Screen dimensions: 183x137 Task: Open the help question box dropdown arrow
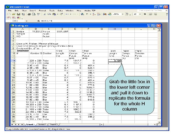coord(166,10)
